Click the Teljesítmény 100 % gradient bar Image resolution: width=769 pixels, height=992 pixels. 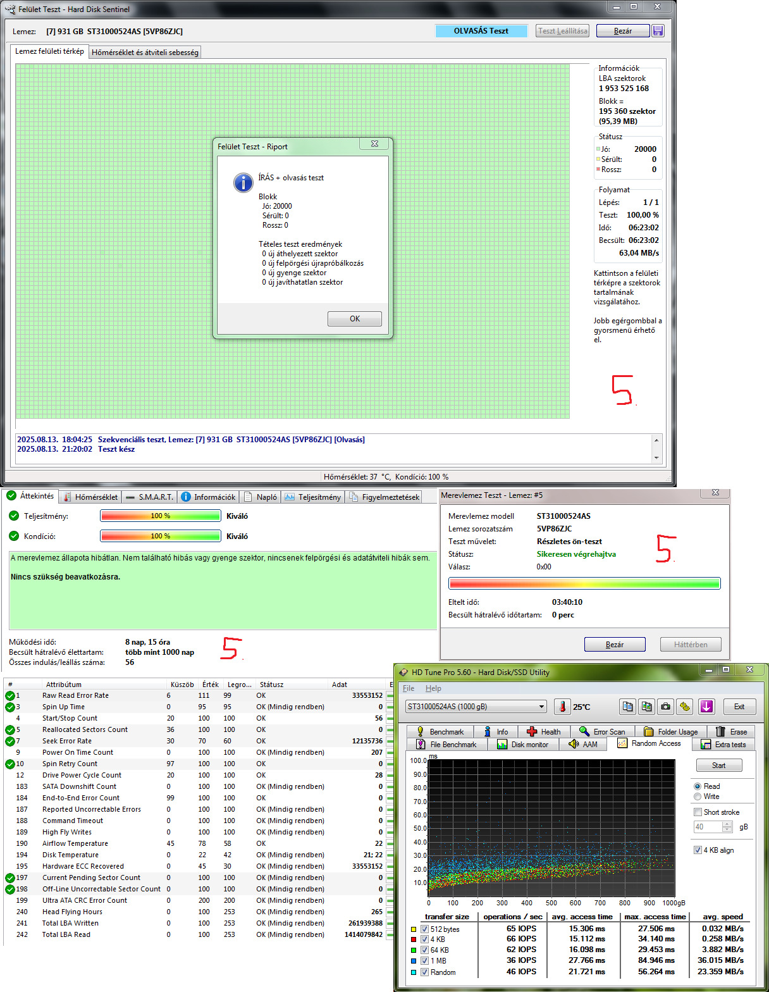tap(161, 516)
